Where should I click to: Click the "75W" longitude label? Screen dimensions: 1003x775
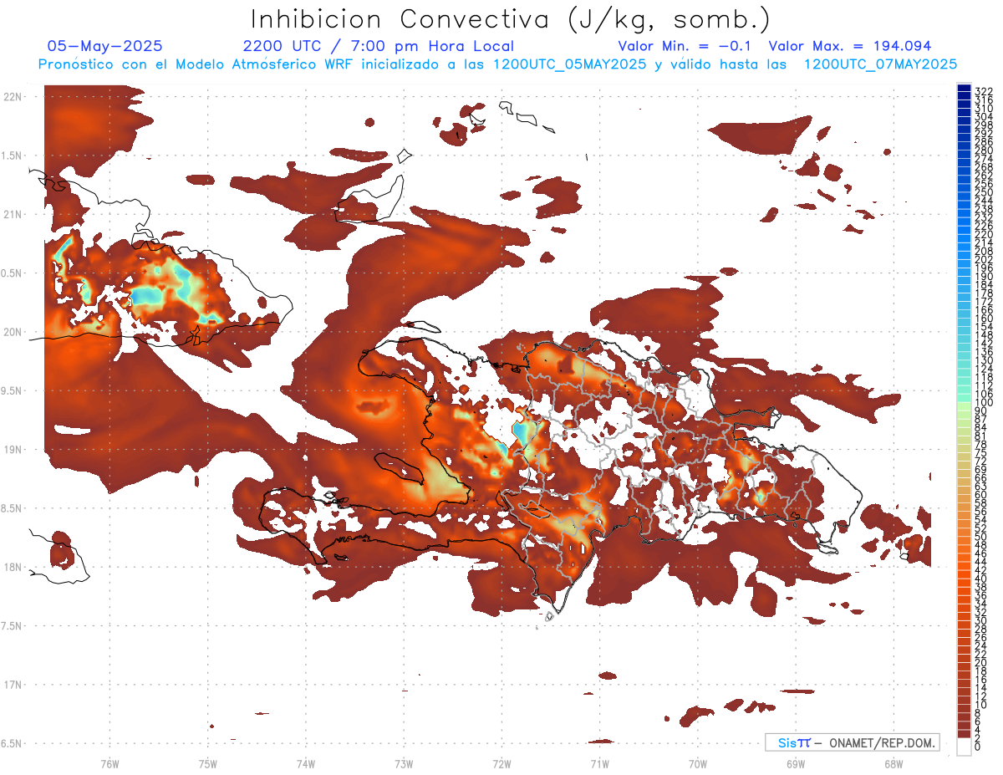[207, 763]
